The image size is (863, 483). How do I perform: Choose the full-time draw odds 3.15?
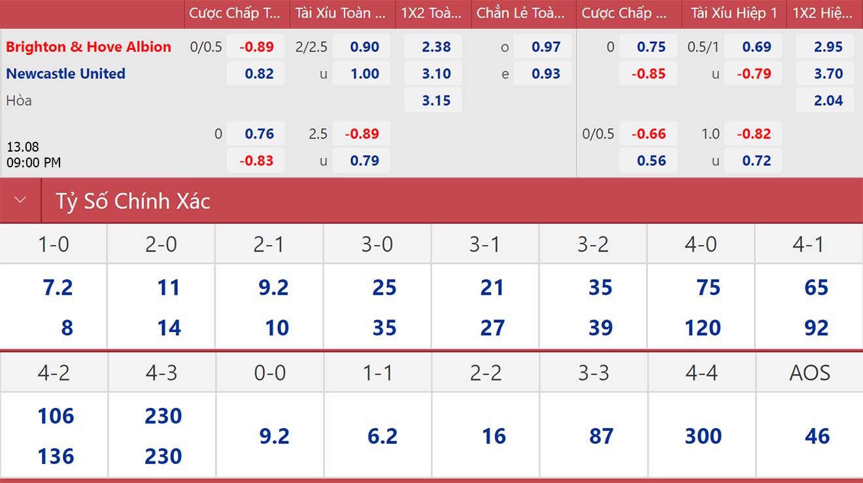(433, 101)
